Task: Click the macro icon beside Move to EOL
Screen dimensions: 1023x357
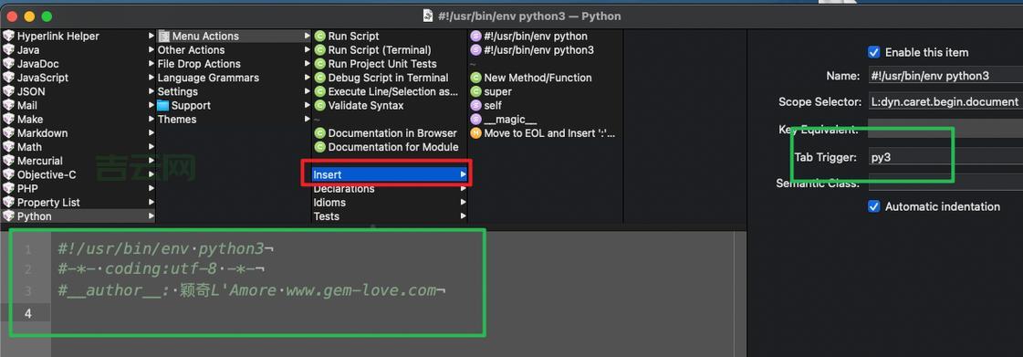Action: point(475,133)
